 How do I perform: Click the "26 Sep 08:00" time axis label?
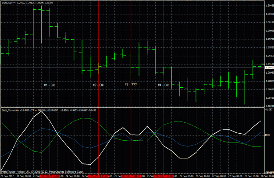187,176
